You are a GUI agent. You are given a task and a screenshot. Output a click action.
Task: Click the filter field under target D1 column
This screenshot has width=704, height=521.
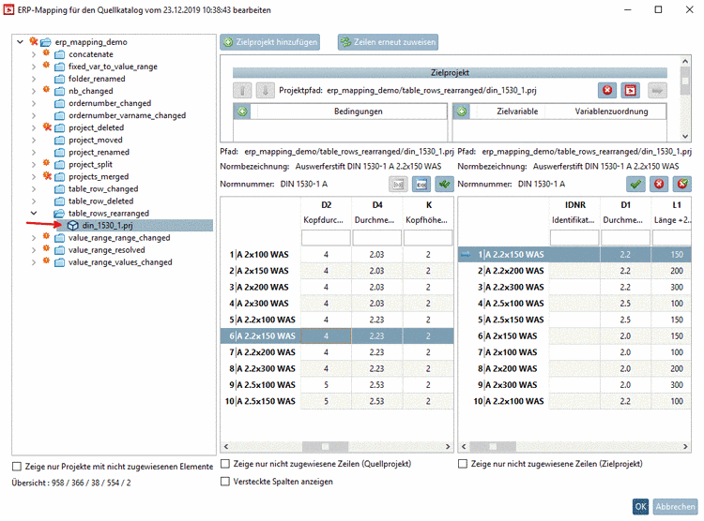(x=625, y=238)
